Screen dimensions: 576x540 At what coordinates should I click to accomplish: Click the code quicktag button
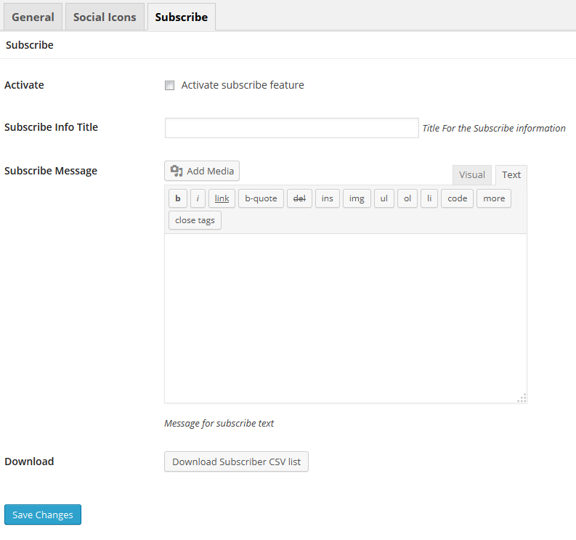tap(457, 198)
